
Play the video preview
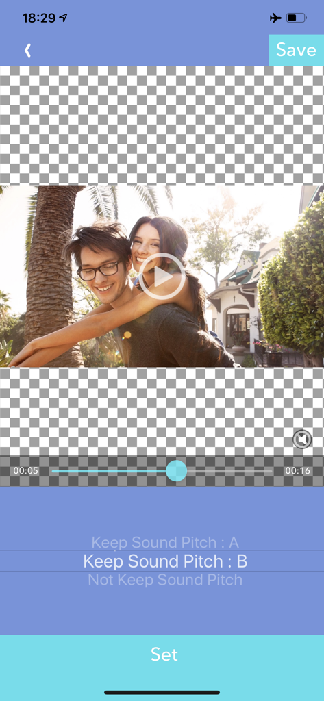[x=162, y=277]
